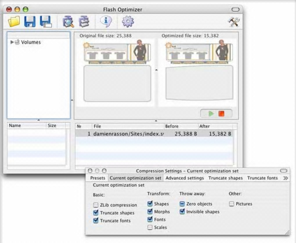The height and width of the screenshot is (243, 296).
Task: Click the Name column header
Action: [27, 126]
